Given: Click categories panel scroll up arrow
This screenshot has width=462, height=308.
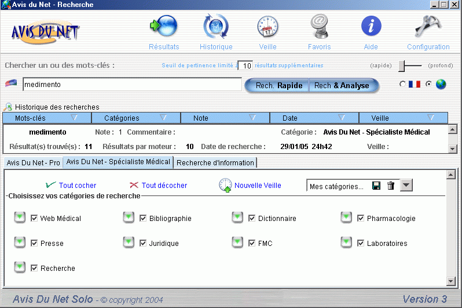Looking at the screenshot, I should click(451, 175).
